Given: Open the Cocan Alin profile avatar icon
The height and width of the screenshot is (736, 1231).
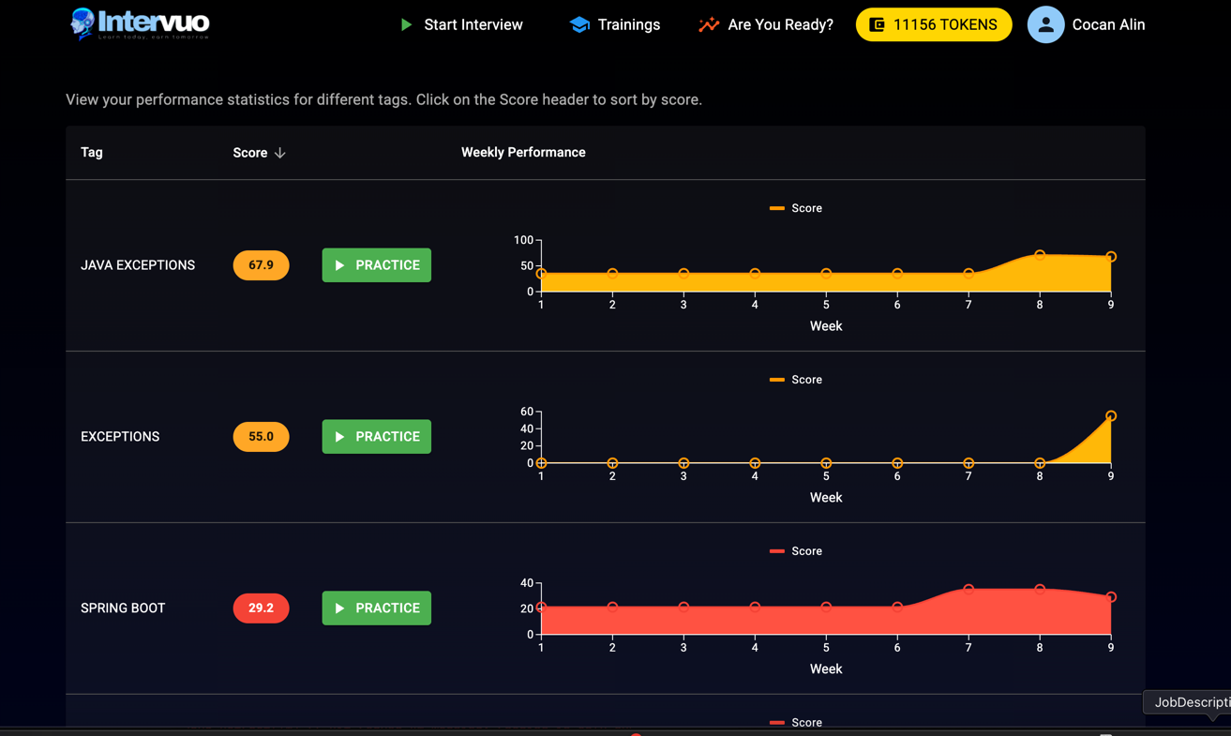Looking at the screenshot, I should (1045, 24).
